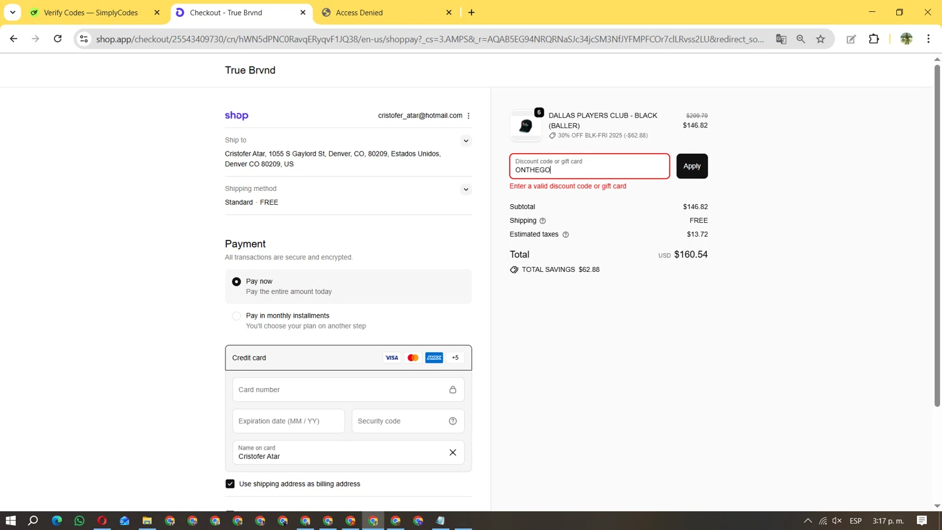Open Microsoft Edge from the taskbar
The image size is (942, 530).
click(x=57, y=521)
